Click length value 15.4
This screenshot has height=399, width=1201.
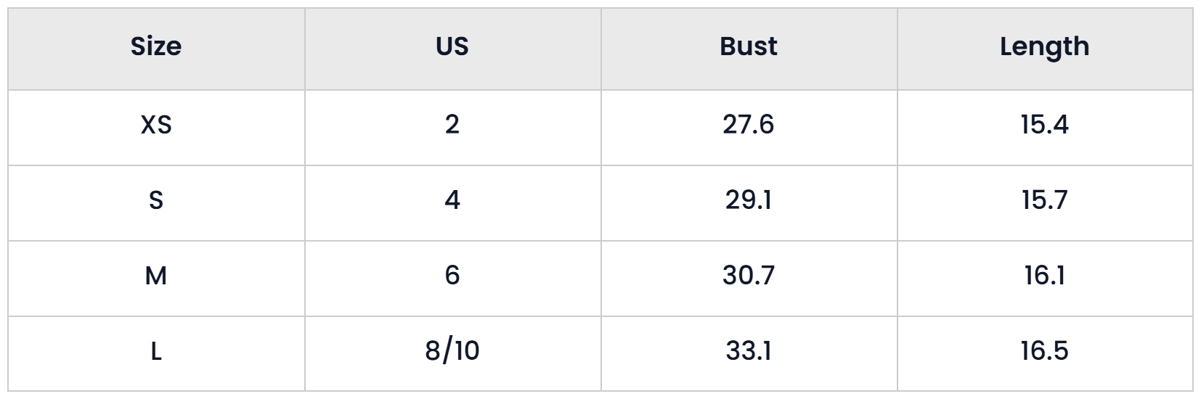[1045, 127]
